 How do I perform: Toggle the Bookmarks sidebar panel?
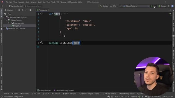click(1, 72)
